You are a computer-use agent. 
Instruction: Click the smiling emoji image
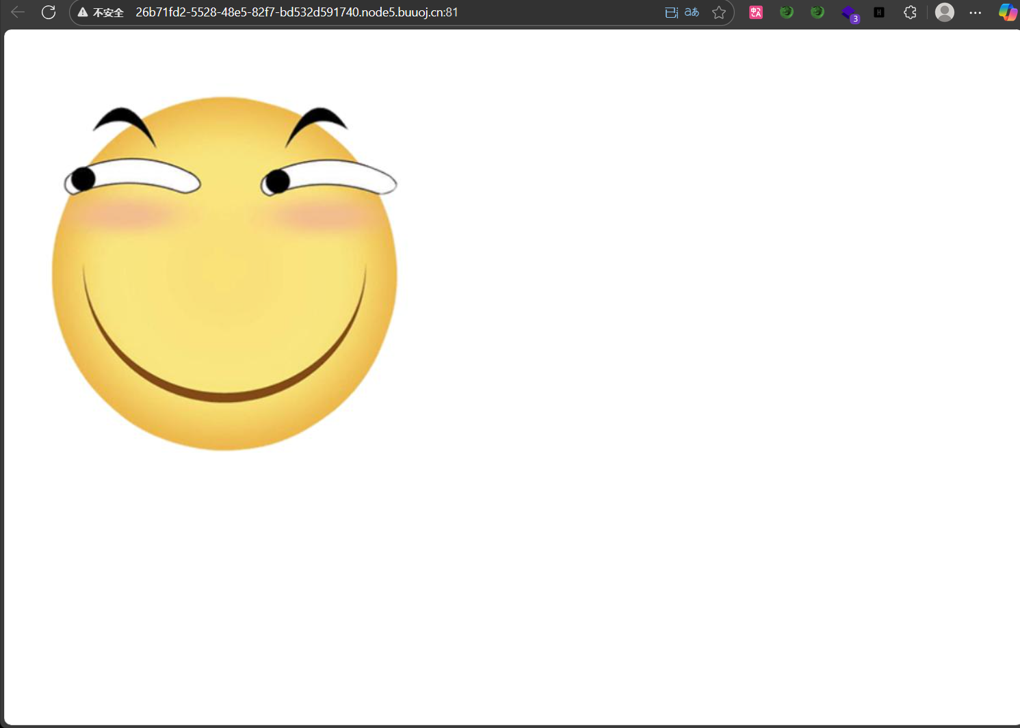tap(224, 273)
